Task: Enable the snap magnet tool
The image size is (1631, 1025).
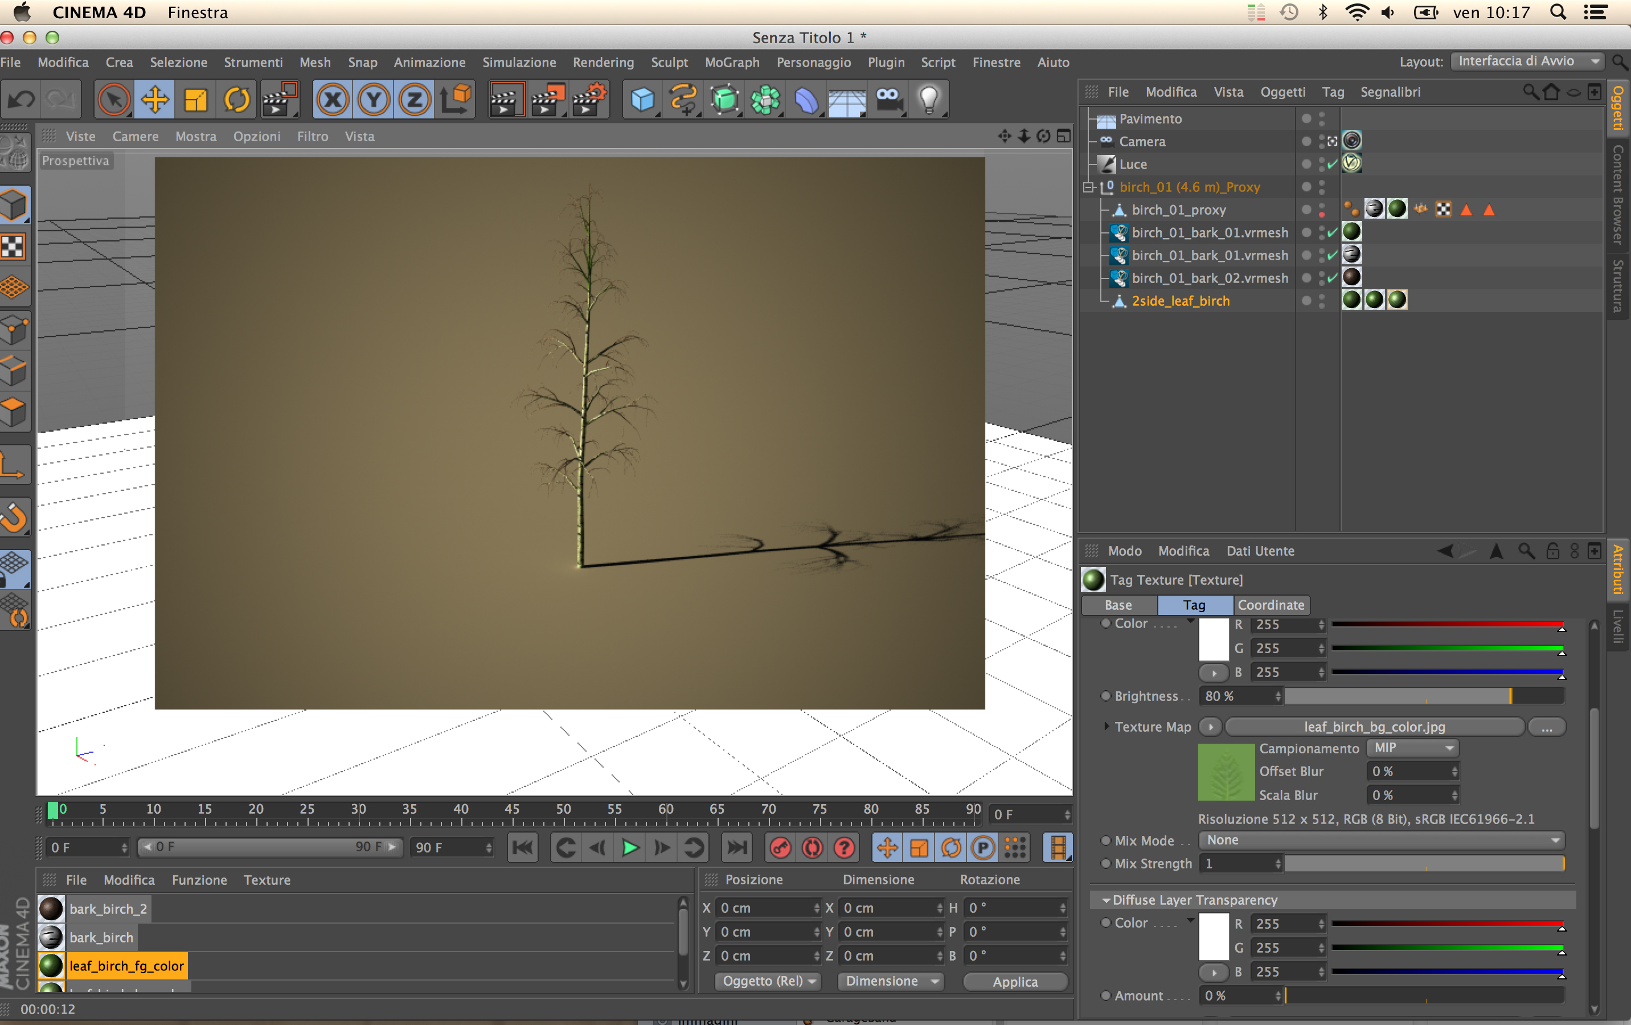Action: point(15,518)
